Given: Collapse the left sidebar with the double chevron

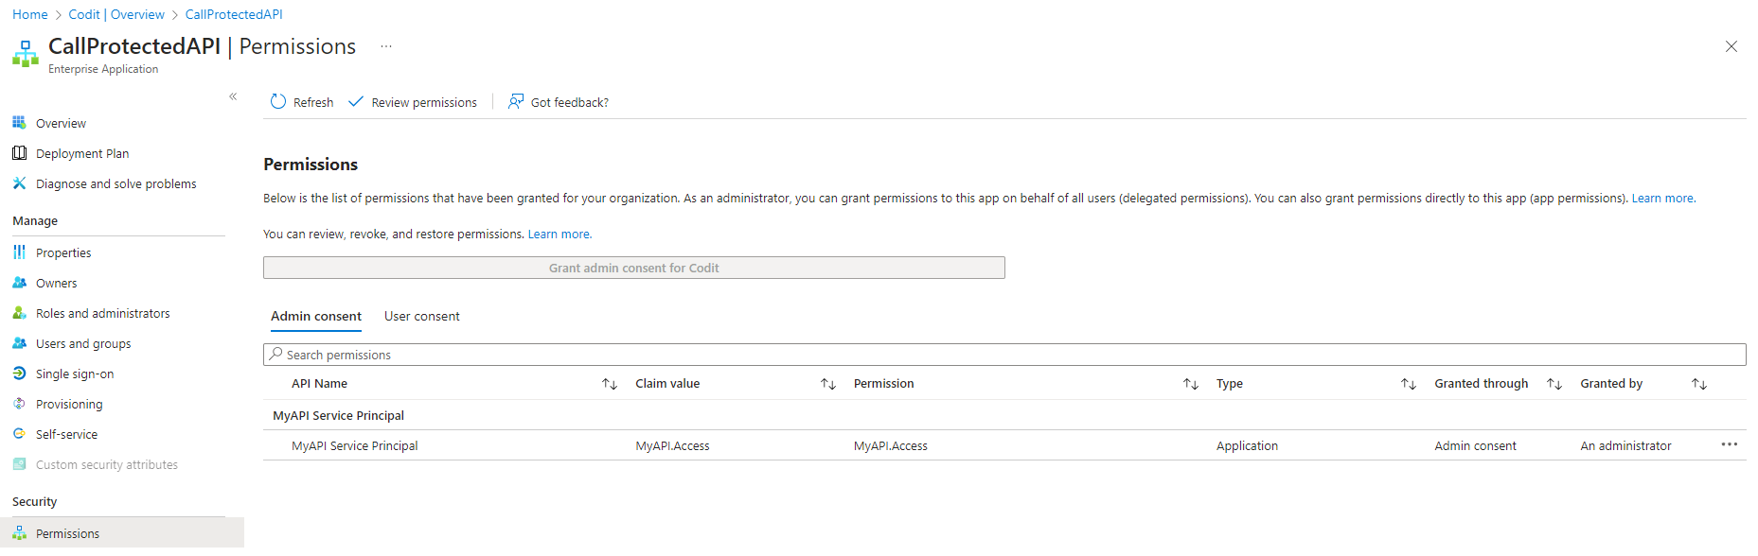Looking at the screenshot, I should [233, 96].
